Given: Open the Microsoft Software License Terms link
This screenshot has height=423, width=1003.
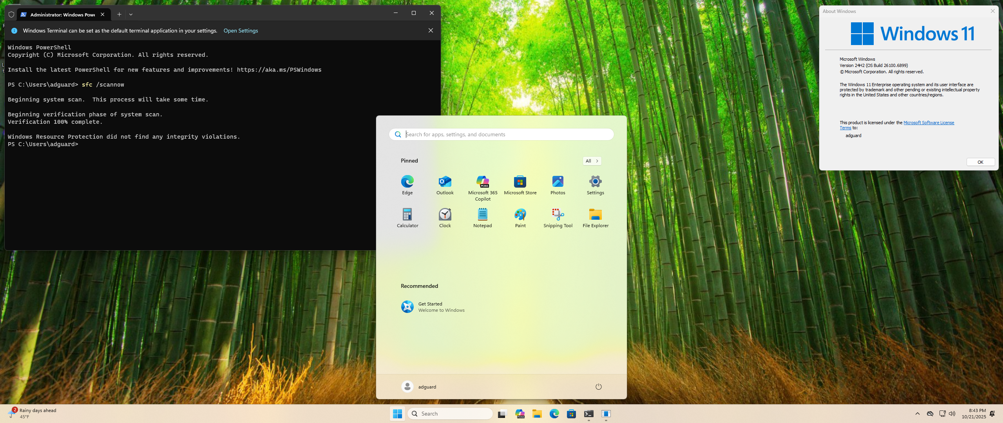Looking at the screenshot, I should [x=929, y=123].
